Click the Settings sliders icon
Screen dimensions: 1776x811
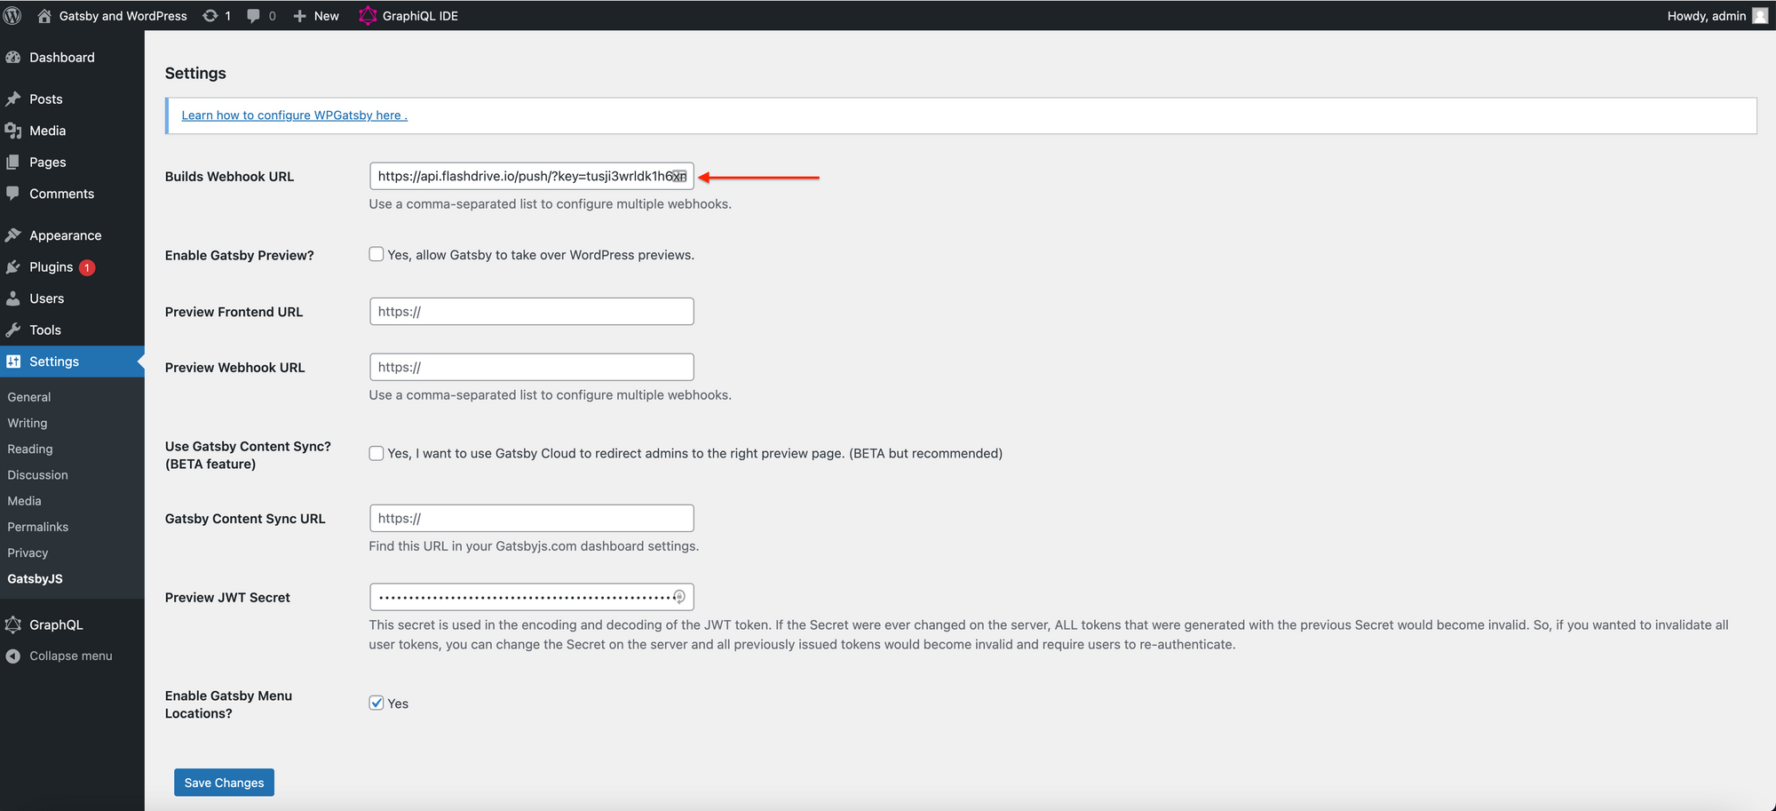tap(13, 362)
